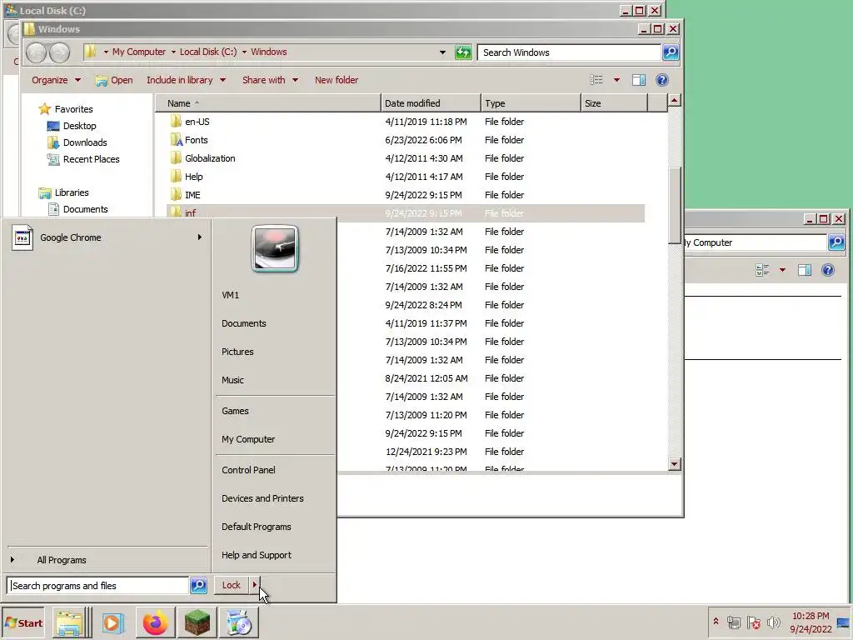The width and height of the screenshot is (853, 640).
Task: Select the IME folder row
Action: tap(406, 195)
